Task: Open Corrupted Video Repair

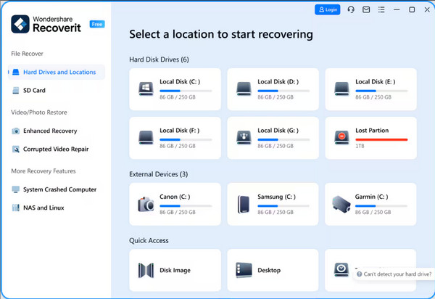Action: click(54, 149)
